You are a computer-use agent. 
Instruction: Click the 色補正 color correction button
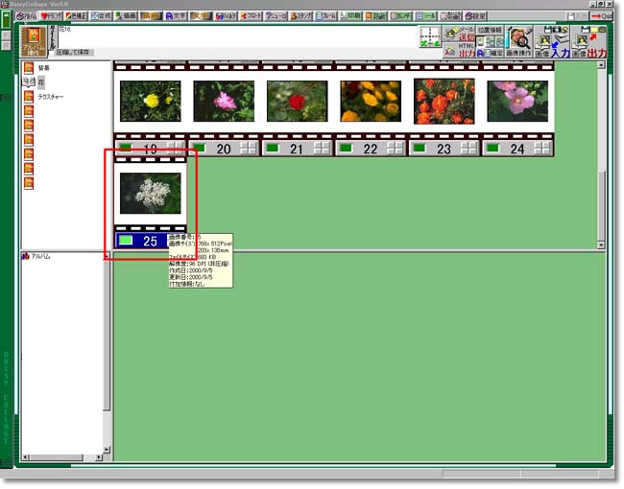[x=76, y=16]
